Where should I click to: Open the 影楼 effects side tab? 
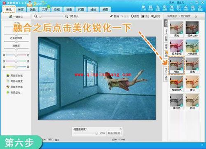click(x=166, y=39)
